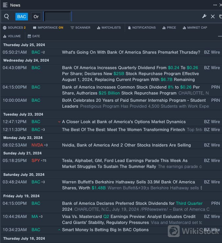This screenshot has width=222, height=243.
Task: Open Warren Buffett's Berkshire Hathaway headline
Action: [128, 182]
